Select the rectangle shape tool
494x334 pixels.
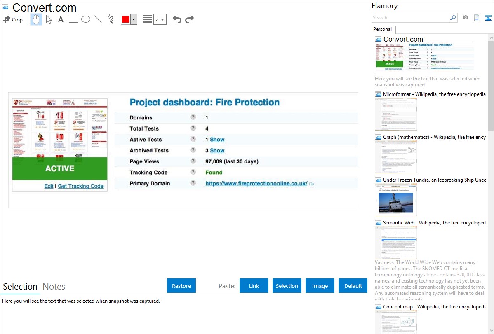pyautogui.click(x=73, y=19)
